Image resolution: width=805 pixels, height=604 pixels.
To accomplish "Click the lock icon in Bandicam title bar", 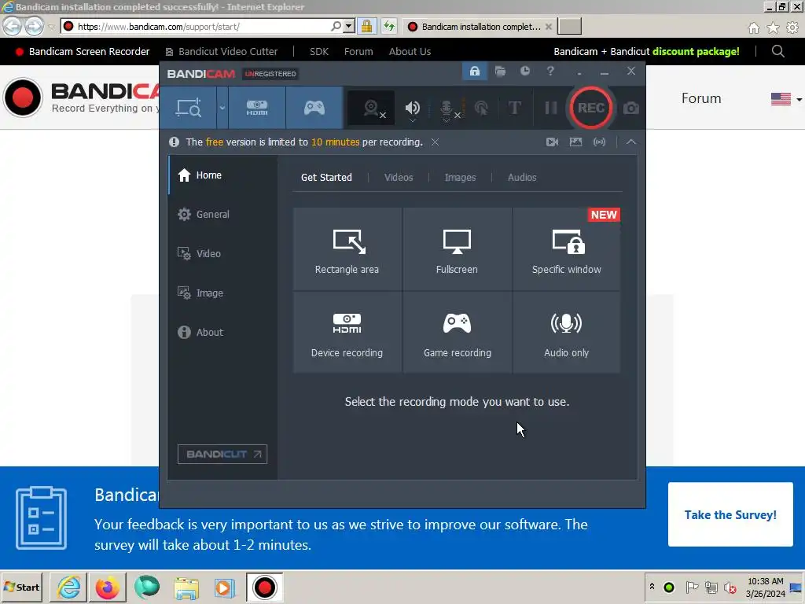I will 474,72.
